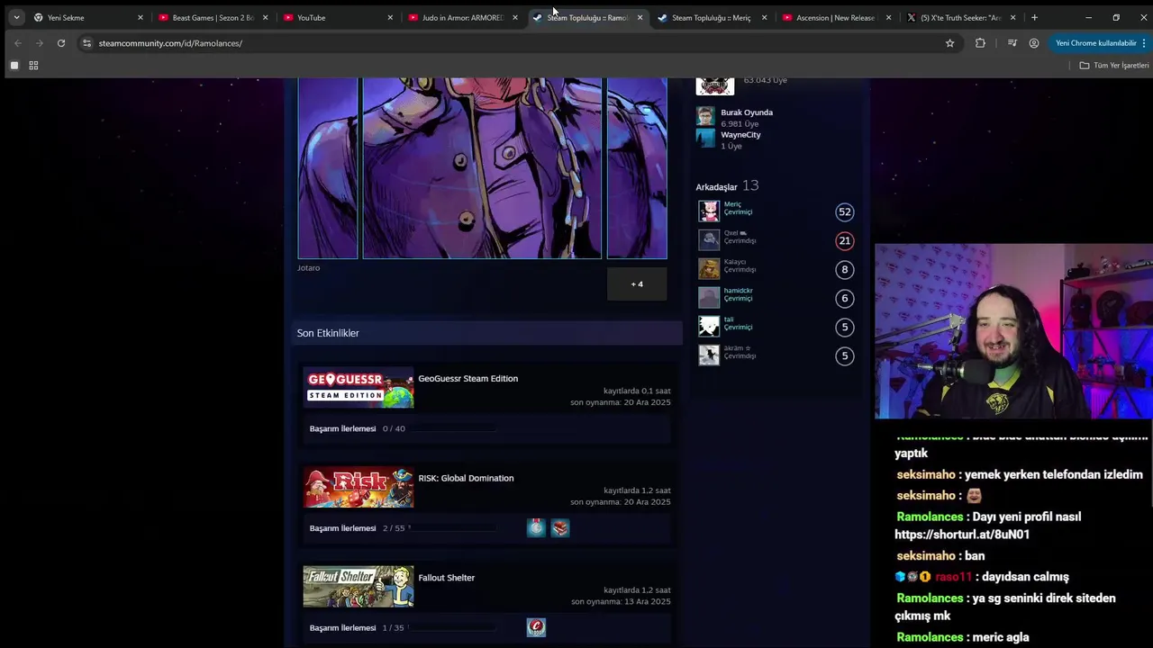The height and width of the screenshot is (648, 1153).
Task: Open friend Meriç's profile
Action: [732, 204]
